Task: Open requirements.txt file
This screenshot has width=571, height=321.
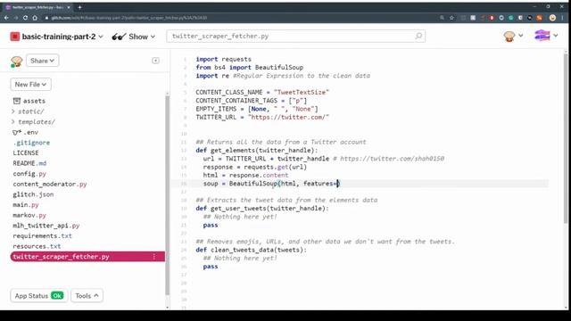Action: 42,235
